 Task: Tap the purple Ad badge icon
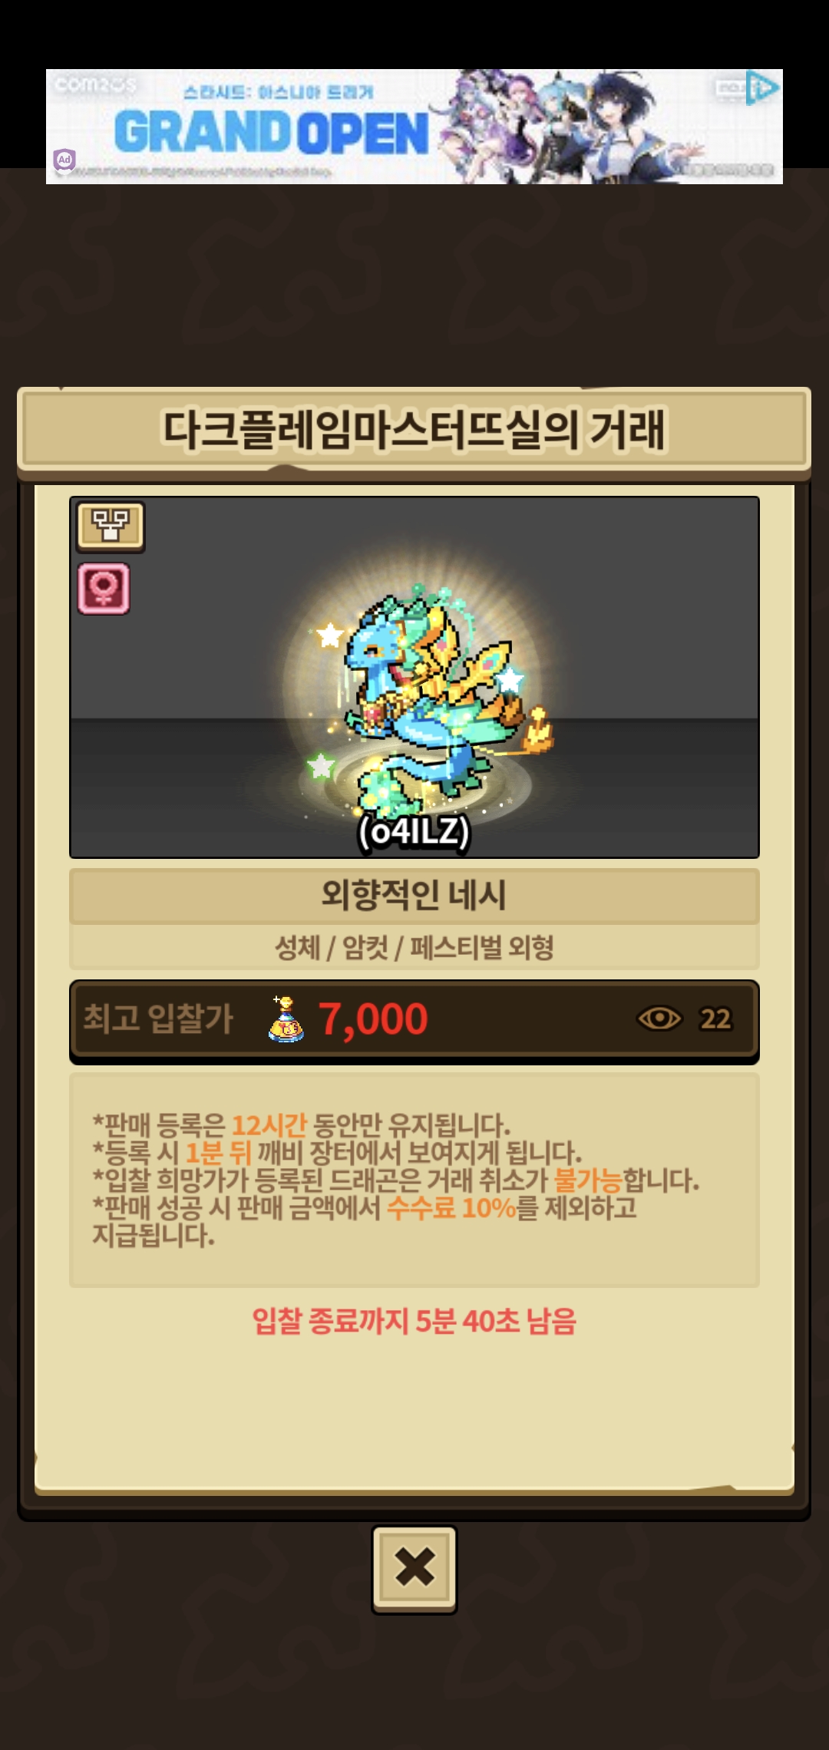64,160
